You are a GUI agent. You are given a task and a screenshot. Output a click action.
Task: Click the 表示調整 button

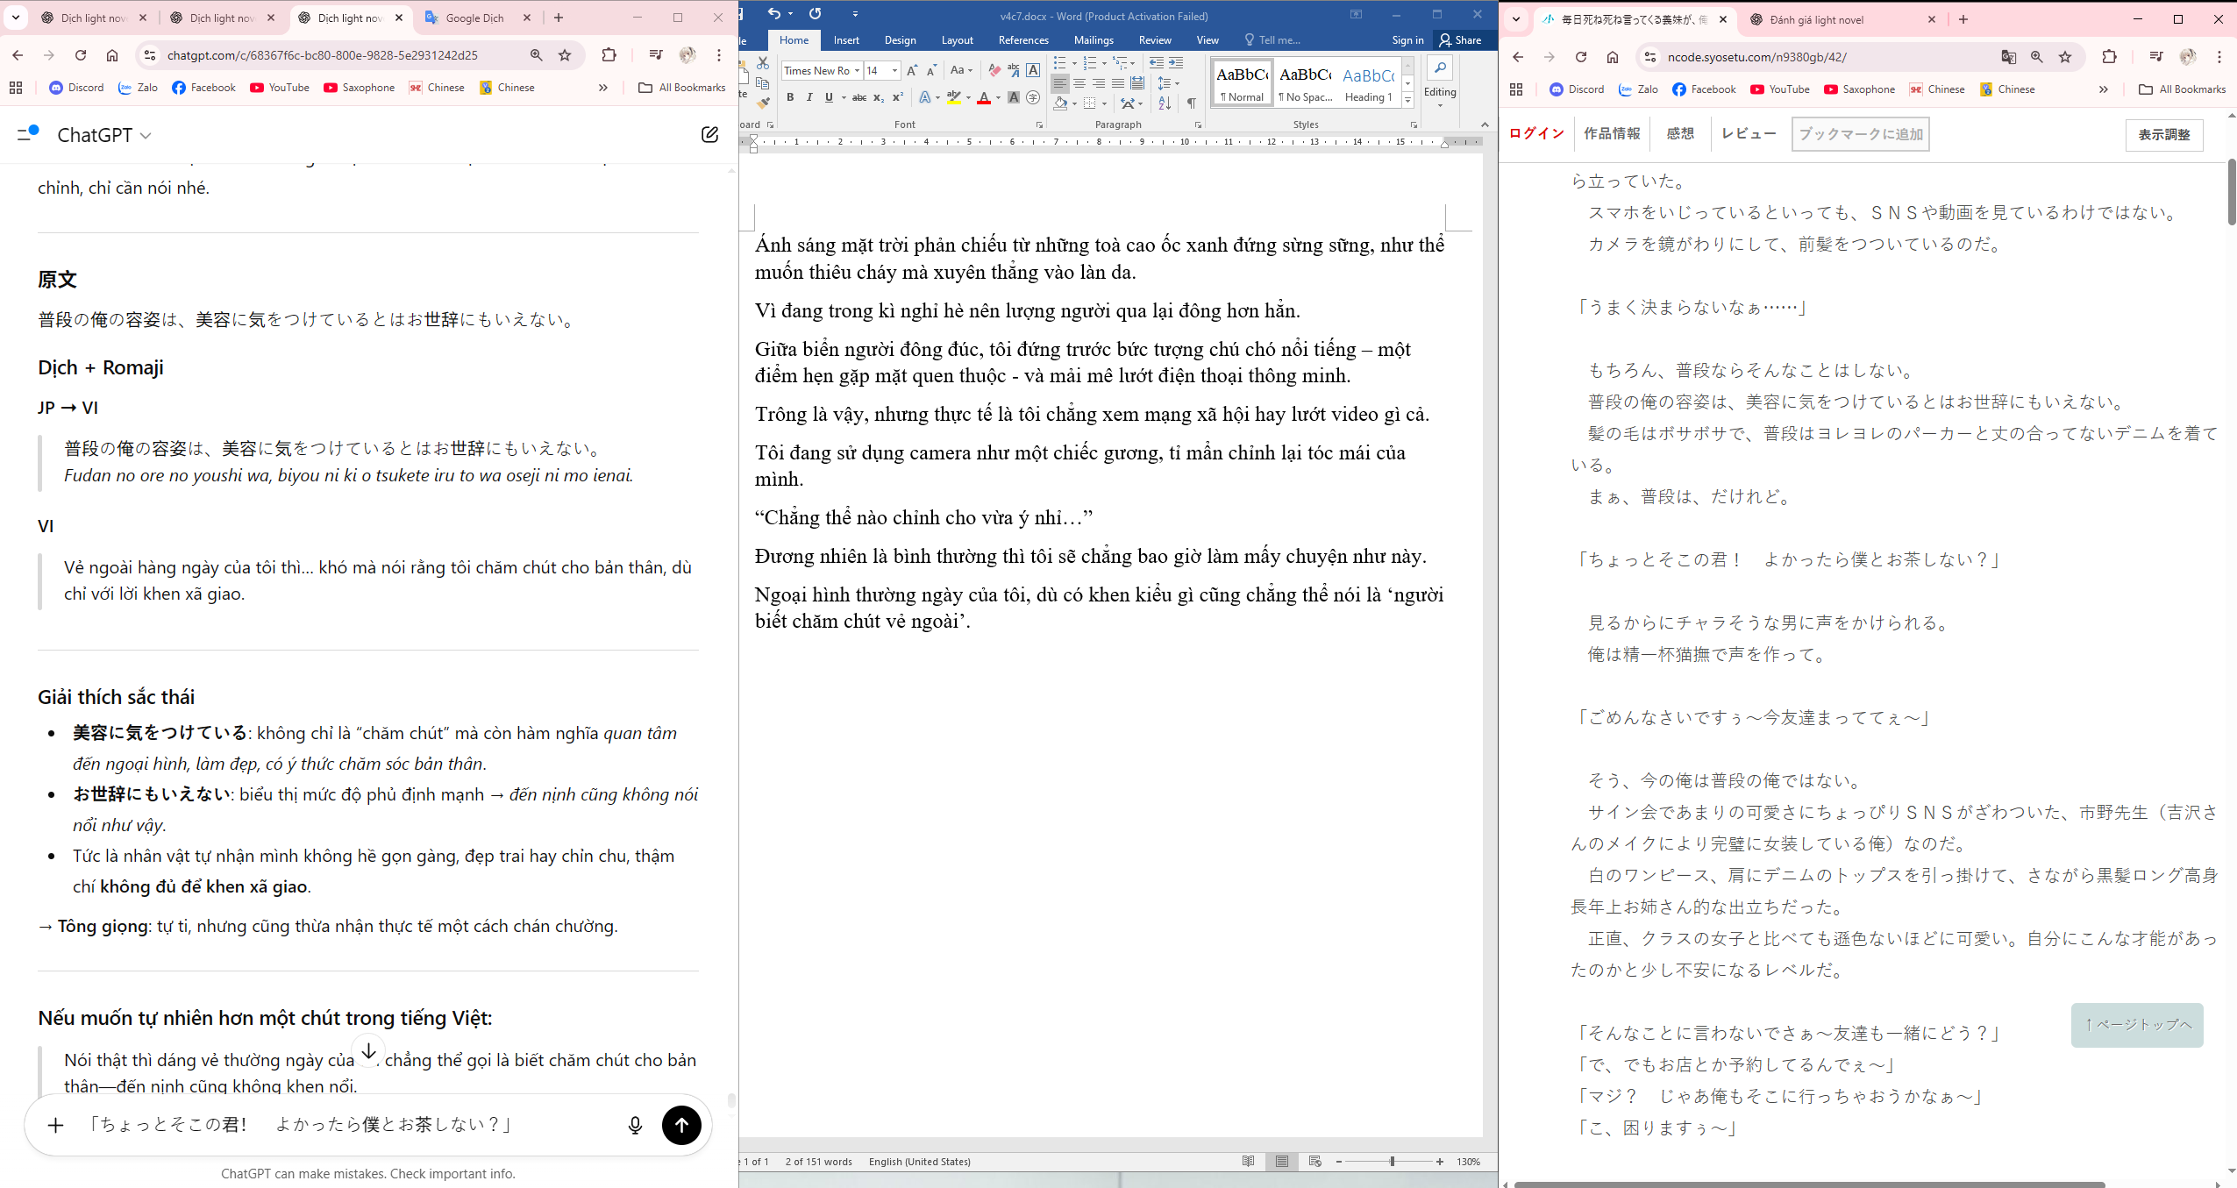pos(2163,135)
